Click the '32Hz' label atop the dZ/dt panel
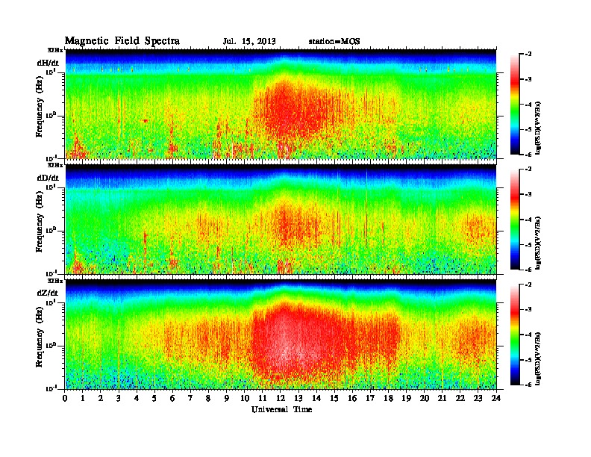Viewport: 591px width, 457px height. [x=55, y=281]
